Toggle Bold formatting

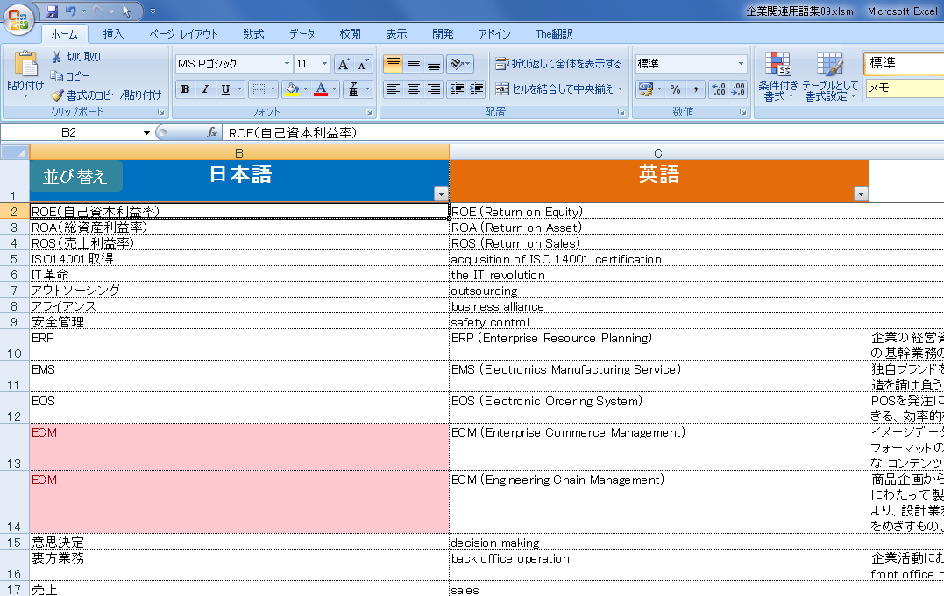click(x=185, y=89)
